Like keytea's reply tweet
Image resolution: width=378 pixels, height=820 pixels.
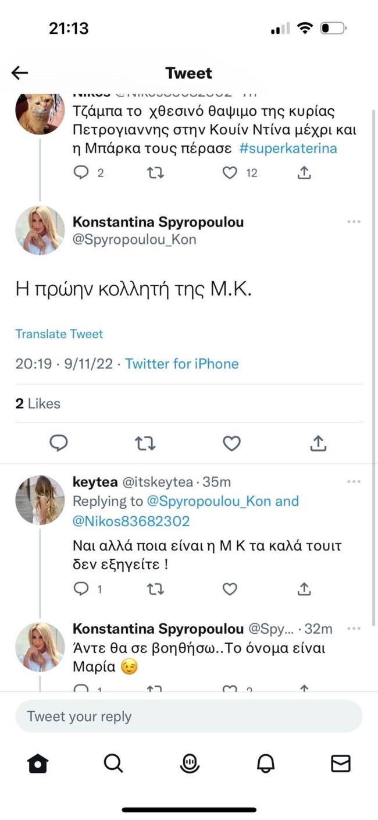pyautogui.click(x=230, y=589)
